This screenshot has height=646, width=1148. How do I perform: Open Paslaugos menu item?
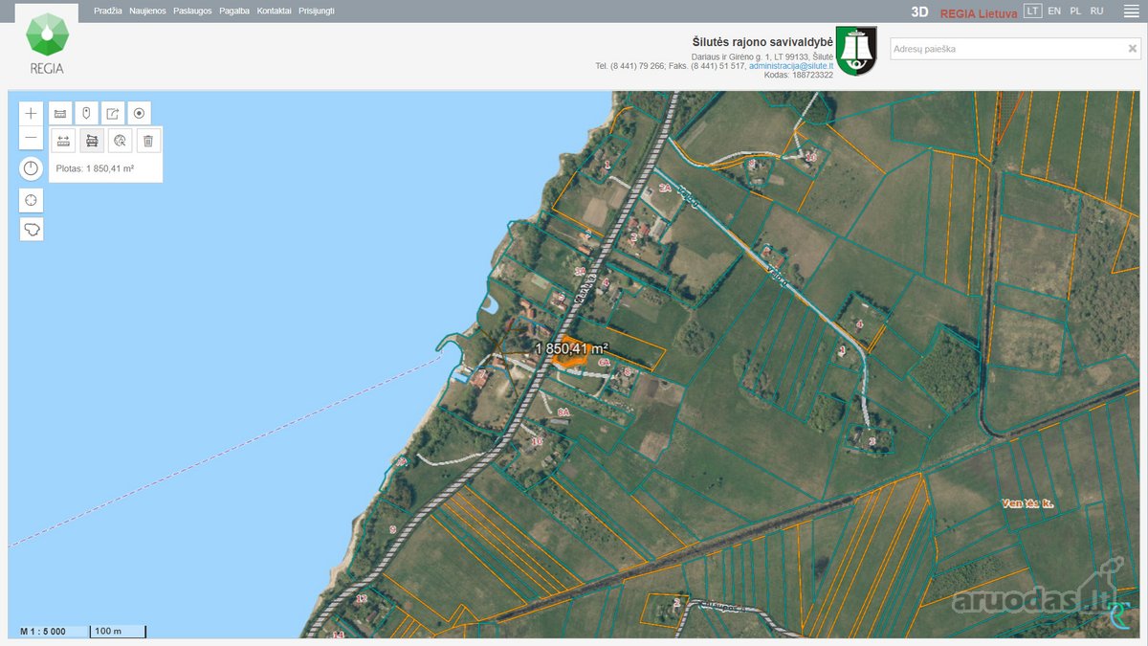coord(192,11)
